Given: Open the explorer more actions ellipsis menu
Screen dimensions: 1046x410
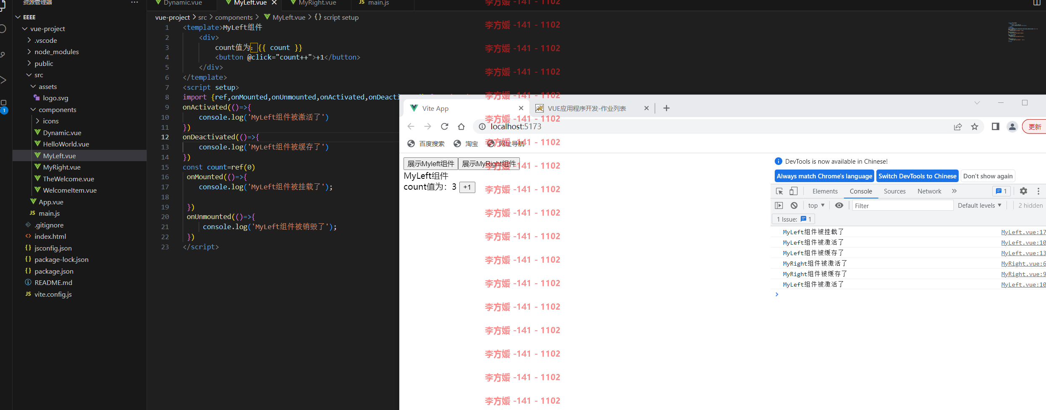Looking at the screenshot, I should pyautogui.click(x=134, y=3).
